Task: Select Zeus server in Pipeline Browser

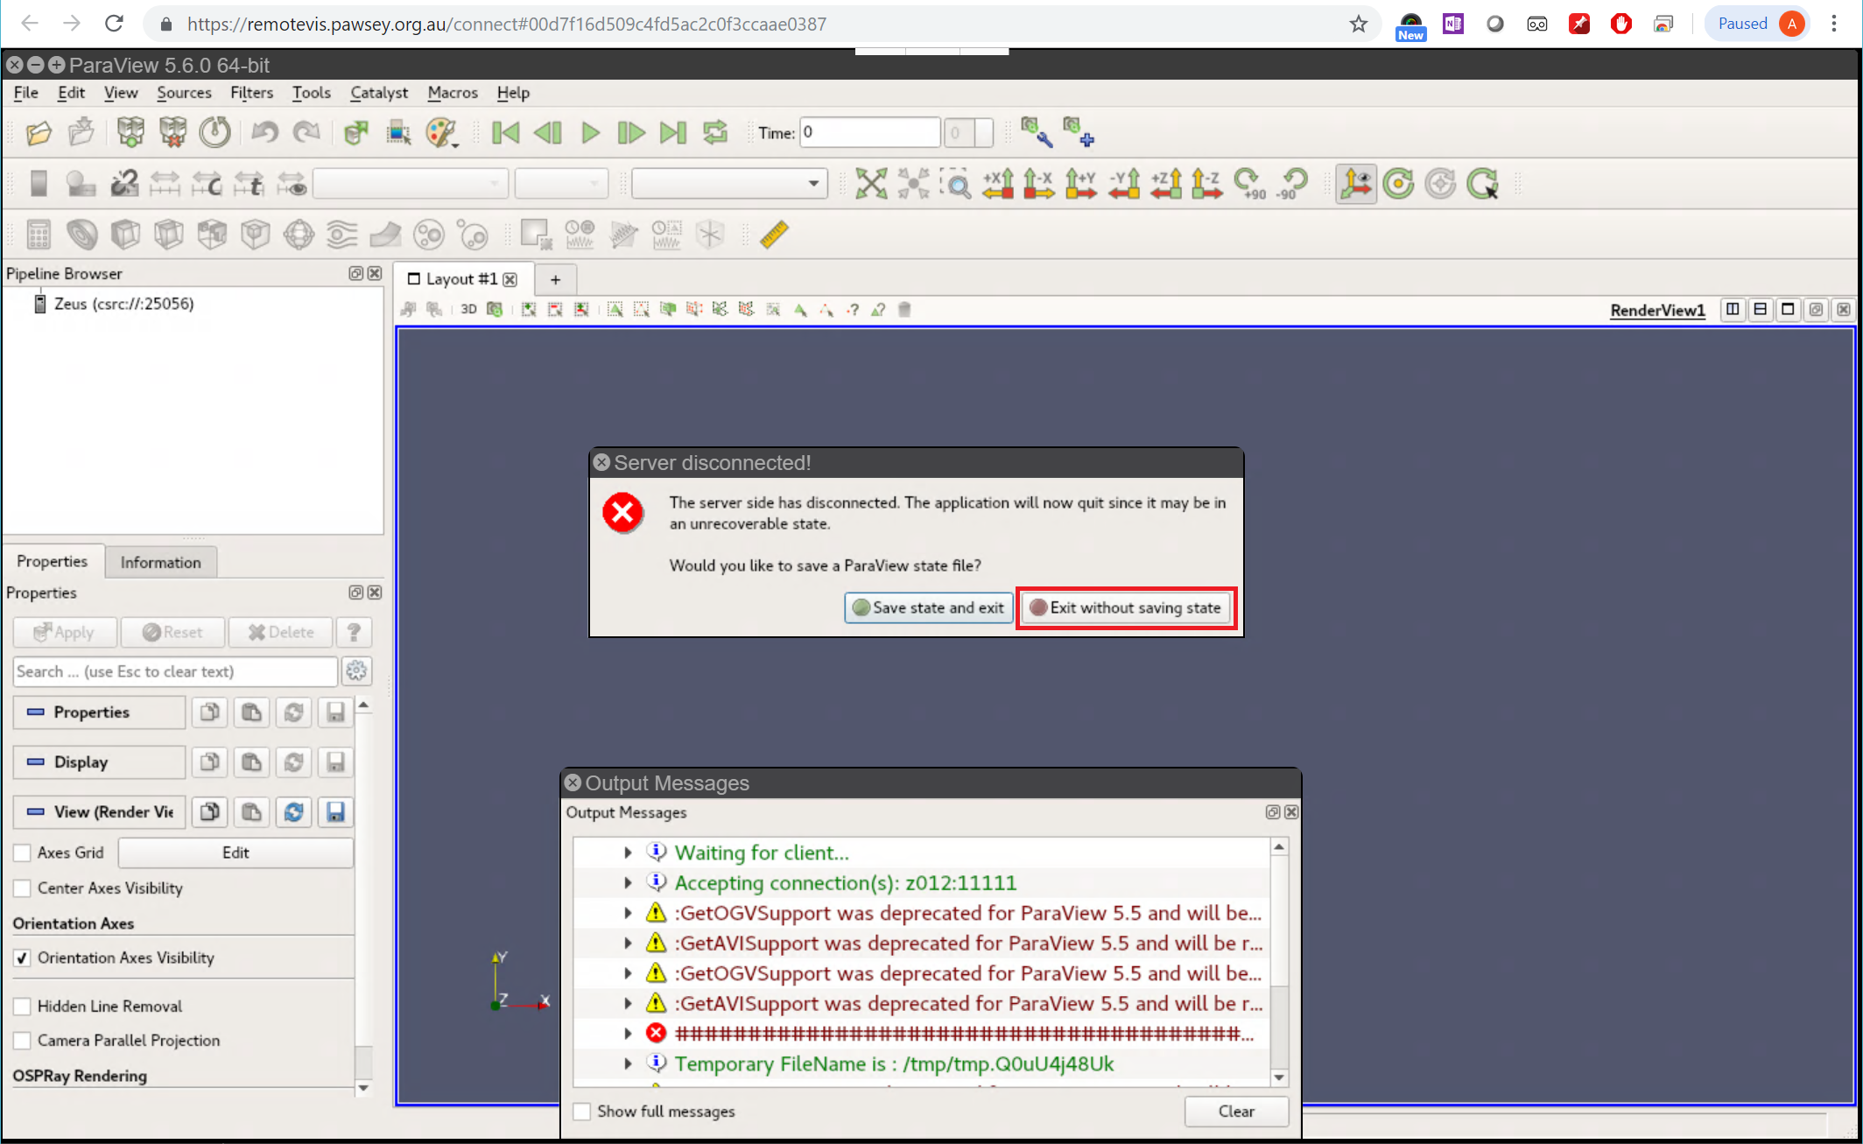Action: [x=124, y=304]
